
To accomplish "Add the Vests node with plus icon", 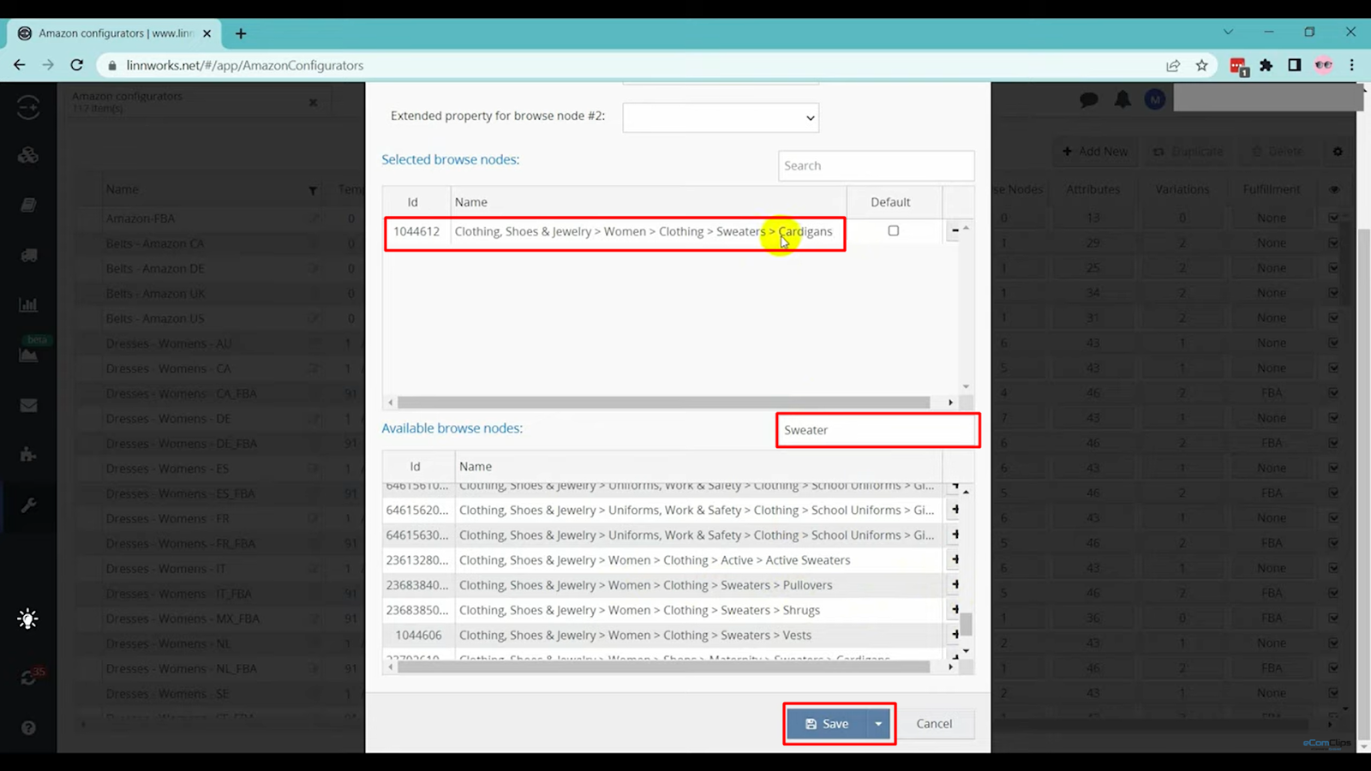I will click(955, 635).
